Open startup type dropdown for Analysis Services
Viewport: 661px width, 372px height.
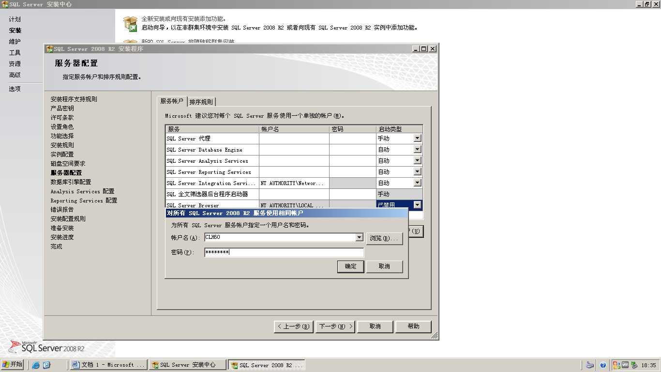point(417,160)
